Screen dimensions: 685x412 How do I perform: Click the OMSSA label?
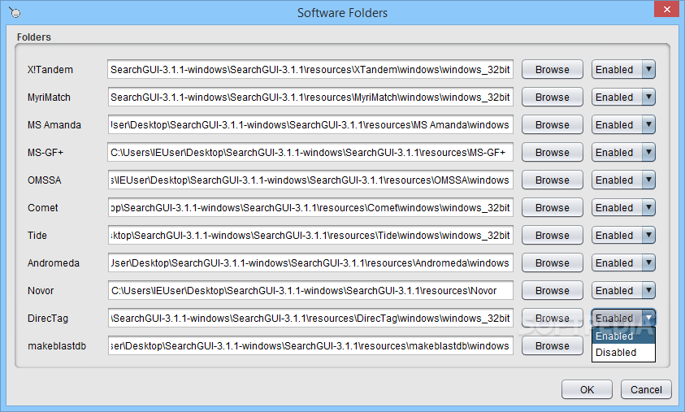click(x=44, y=180)
